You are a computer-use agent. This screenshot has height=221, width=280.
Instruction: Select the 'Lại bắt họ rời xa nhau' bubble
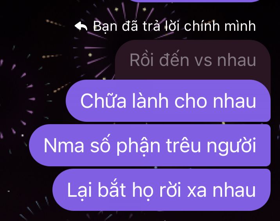(162, 190)
